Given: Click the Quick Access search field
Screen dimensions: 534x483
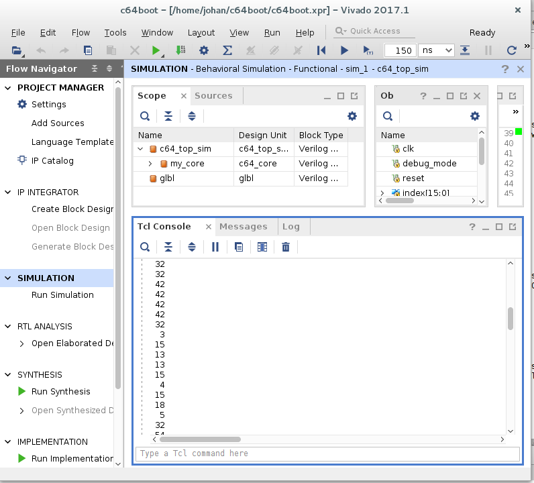Looking at the screenshot, I should (374, 31).
